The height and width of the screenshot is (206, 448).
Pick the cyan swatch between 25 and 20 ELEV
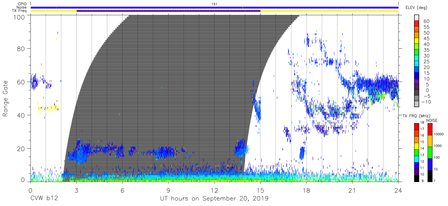(x=417, y=64)
